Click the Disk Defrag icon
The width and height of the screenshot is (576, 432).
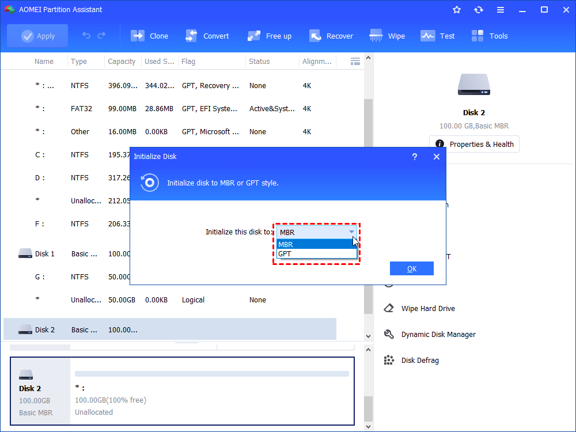pyautogui.click(x=389, y=360)
